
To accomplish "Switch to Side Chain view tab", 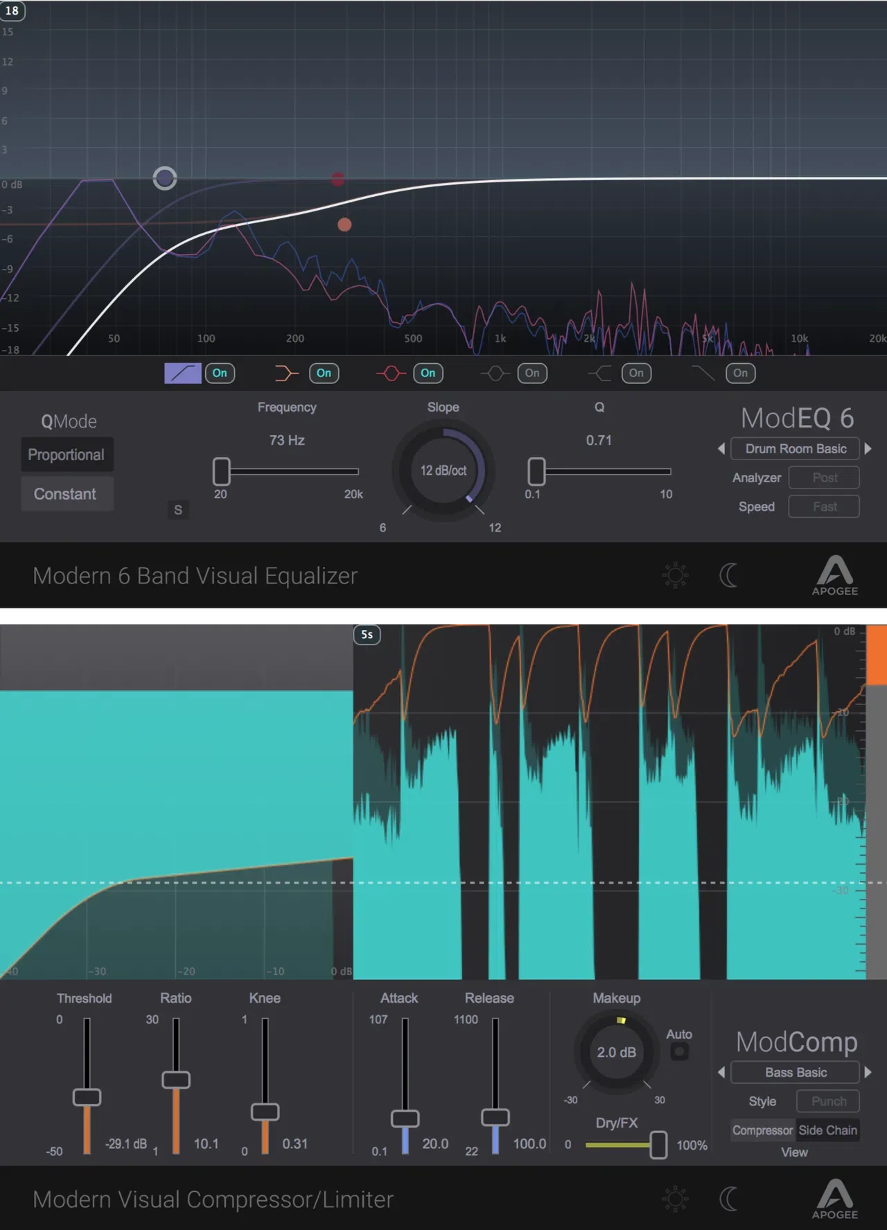I will pos(828,1130).
